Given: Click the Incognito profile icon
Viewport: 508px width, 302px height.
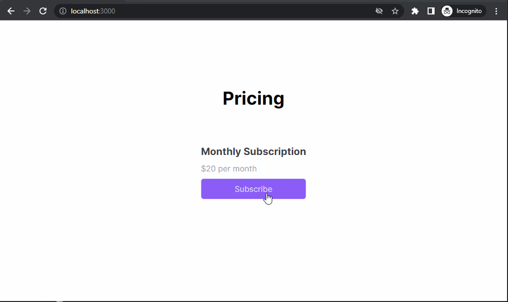Looking at the screenshot, I should pos(447,10).
